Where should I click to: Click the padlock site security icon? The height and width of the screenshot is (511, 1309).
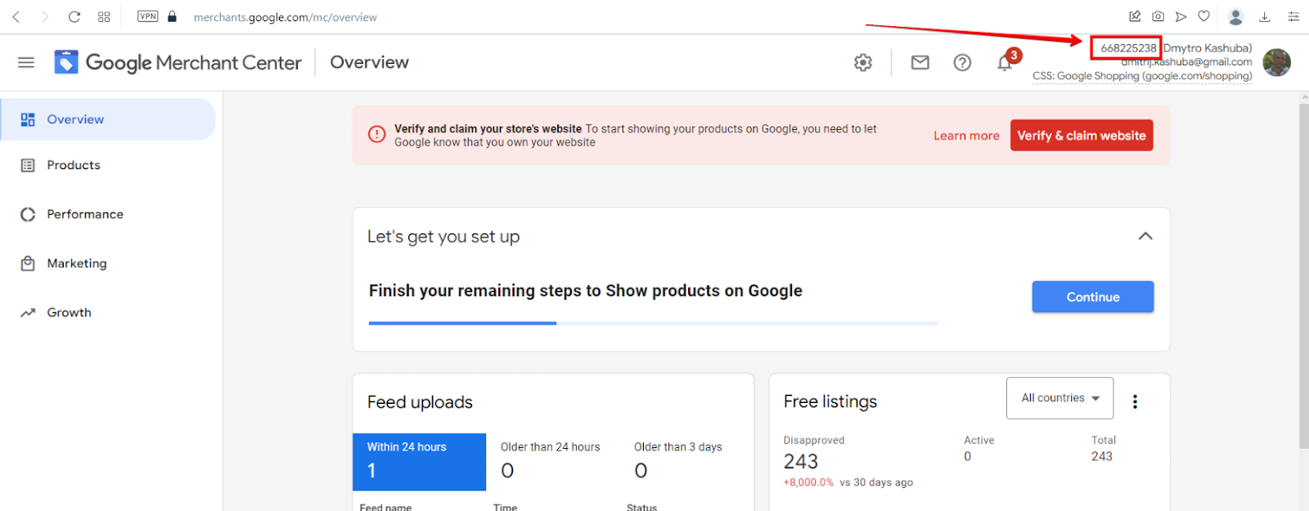[172, 16]
